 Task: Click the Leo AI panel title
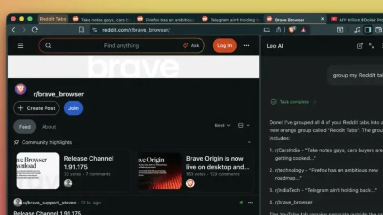[275, 46]
